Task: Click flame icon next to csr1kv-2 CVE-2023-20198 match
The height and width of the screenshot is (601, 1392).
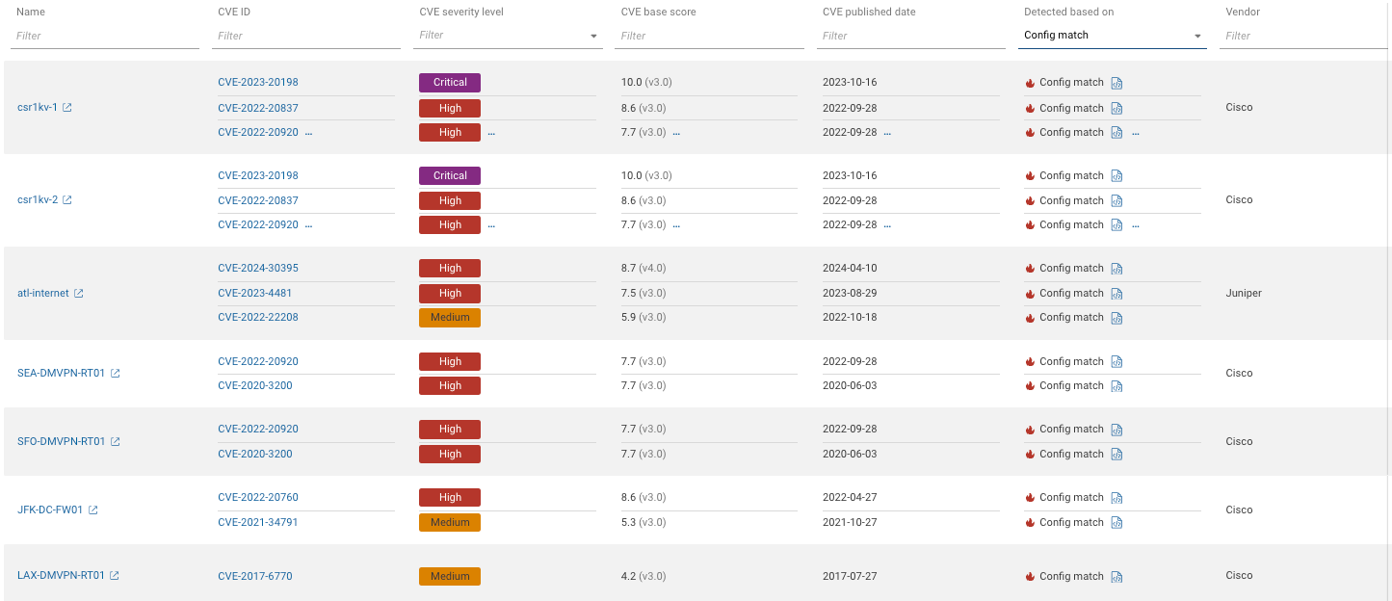Action: point(1030,175)
